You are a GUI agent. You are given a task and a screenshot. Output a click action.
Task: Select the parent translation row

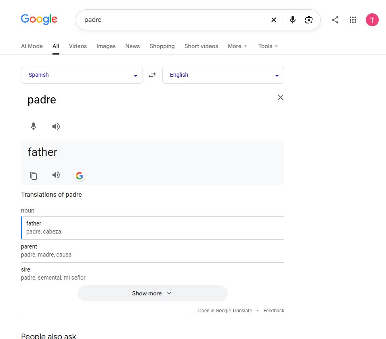click(153, 251)
